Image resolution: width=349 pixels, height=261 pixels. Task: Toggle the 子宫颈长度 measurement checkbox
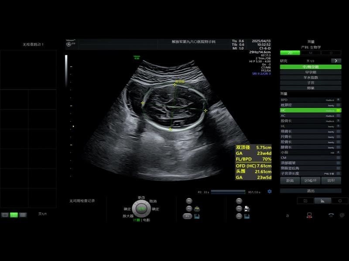(x=339, y=173)
